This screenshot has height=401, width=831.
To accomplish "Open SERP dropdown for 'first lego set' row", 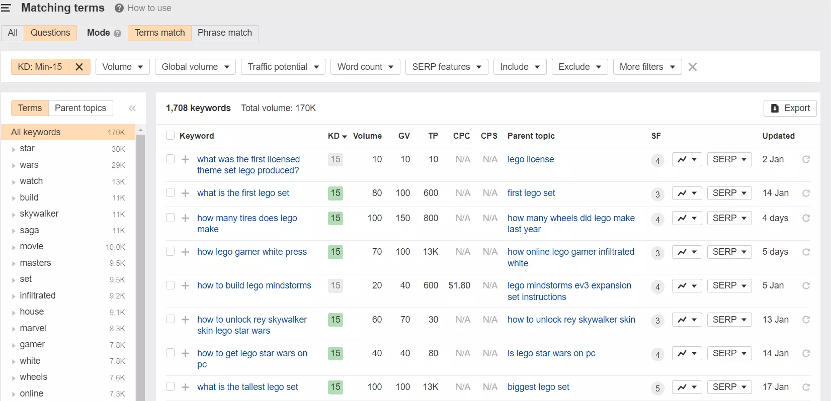I will pyautogui.click(x=729, y=193).
